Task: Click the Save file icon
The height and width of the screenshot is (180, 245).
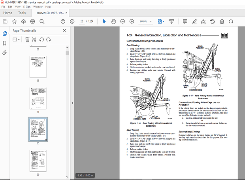Action: click(x=5, y=21)
